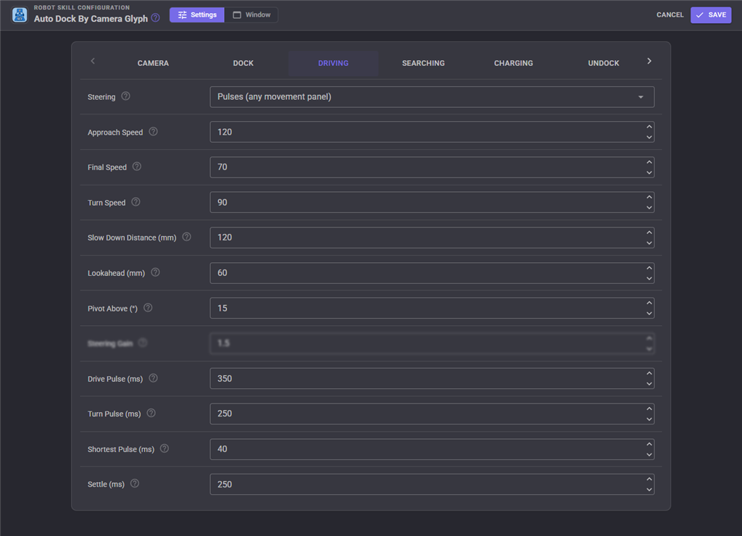
Task: Open the Dock tab
Action: point(243,64)
